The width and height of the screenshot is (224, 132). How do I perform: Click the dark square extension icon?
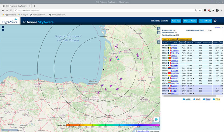pyautogui.click(x=205, y=10)
